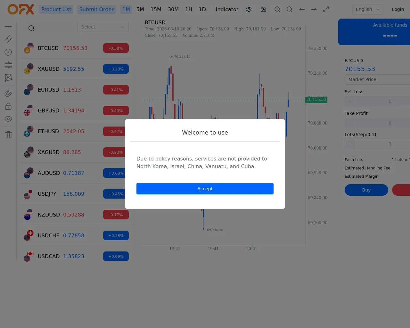Screen dimensions: 410x328
Task: Switch chart to 15M timeframe
Action: click(156, 9)
